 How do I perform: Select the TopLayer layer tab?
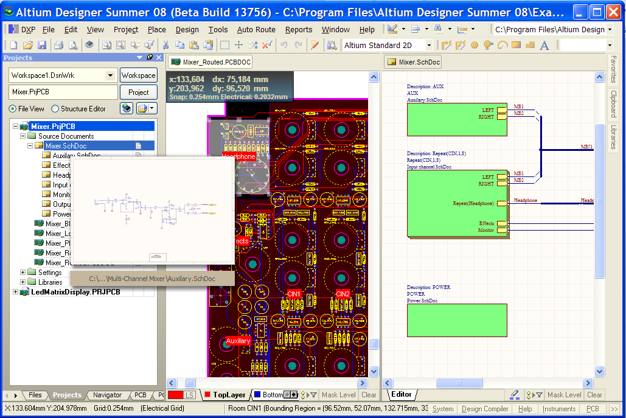225,395
